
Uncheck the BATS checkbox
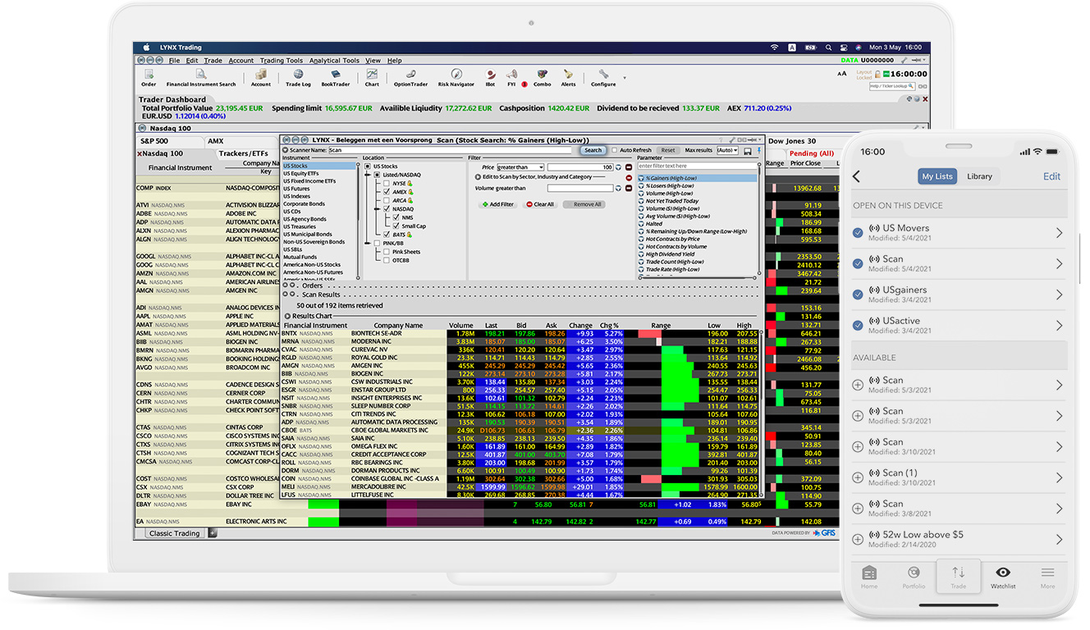click(x=387, y=235)
